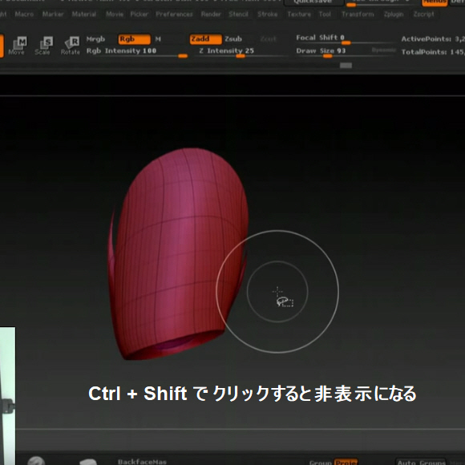Viewport: 465px width, 465px height.
Task: Open the Stroke menu
Action: [268, 14]
